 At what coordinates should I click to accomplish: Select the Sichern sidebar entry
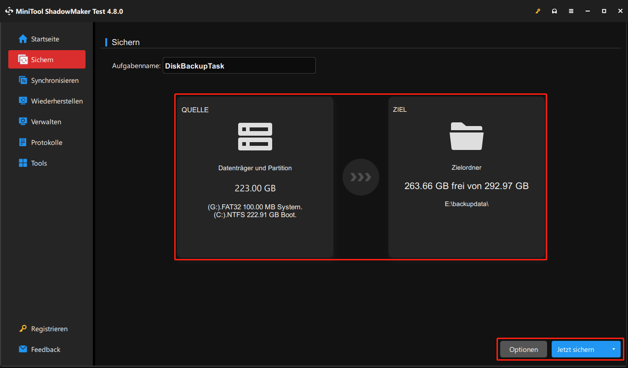41,59
